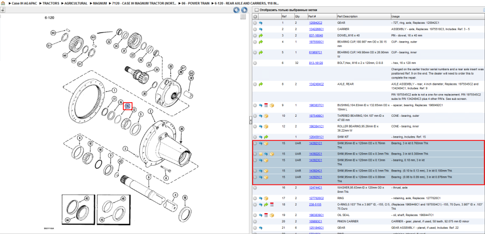Click the green arrow on the SHIM KIT row
Image resolution: width=485 pixels, height=234 pixels.
coord(266,137)
